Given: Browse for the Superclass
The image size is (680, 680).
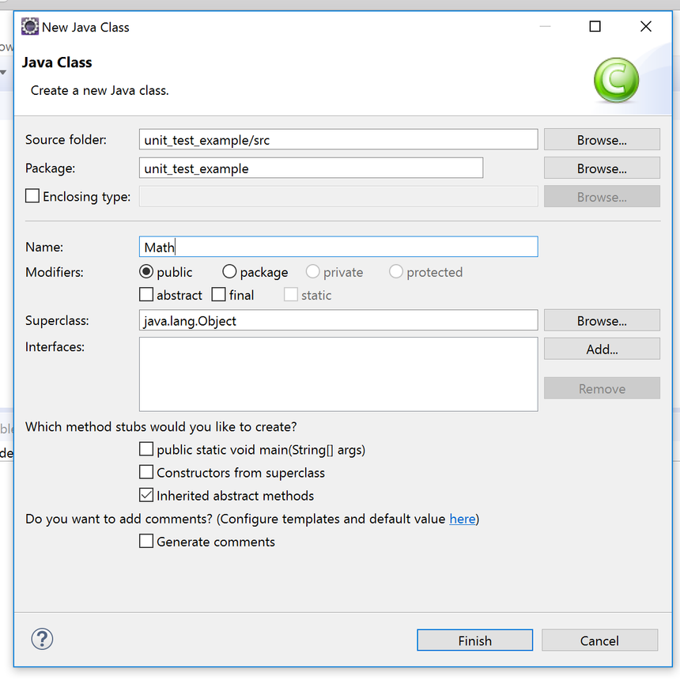Looking at the screenshot, I should click(601, 321).
